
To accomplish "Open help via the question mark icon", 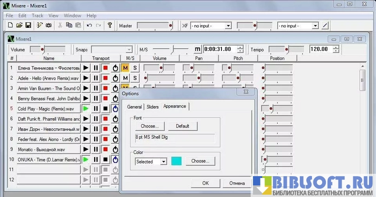I will (x=110, y=25).
